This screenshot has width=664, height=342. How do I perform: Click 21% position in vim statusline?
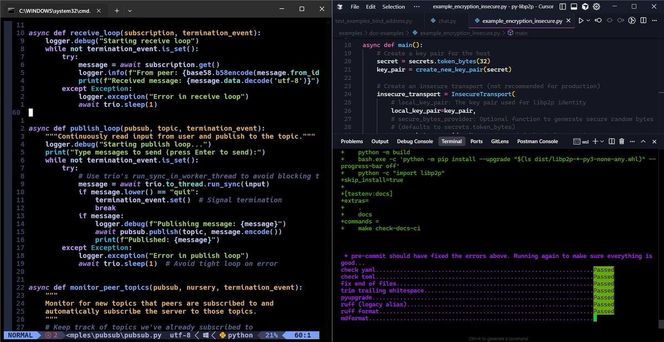tap(272, 335)
